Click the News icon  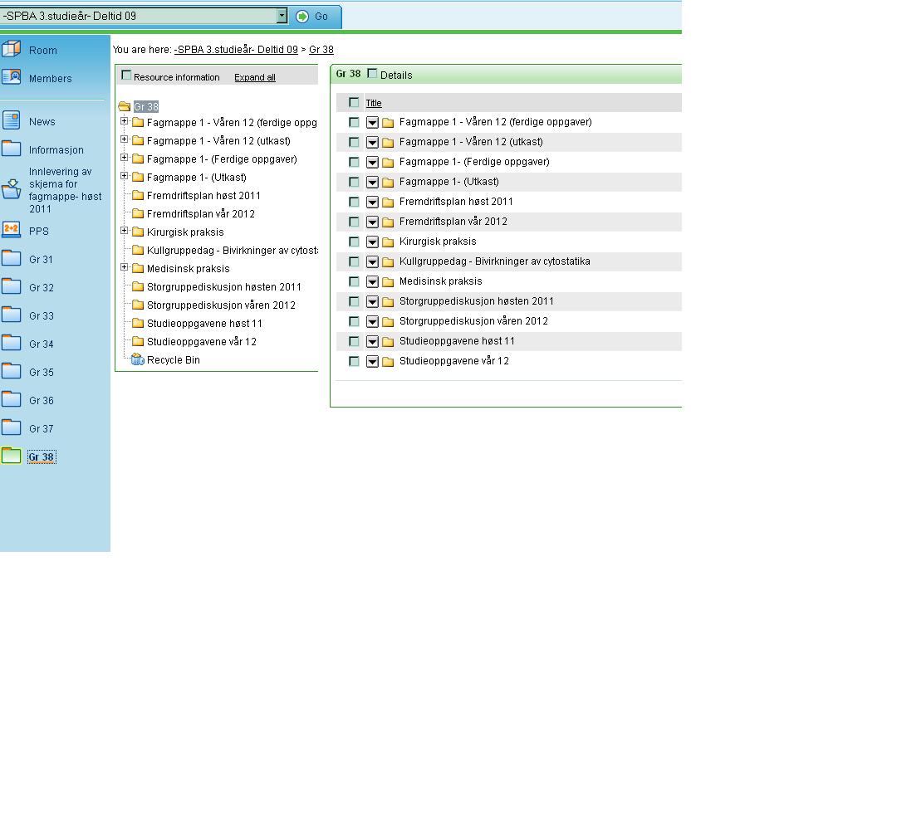point(12,120)
